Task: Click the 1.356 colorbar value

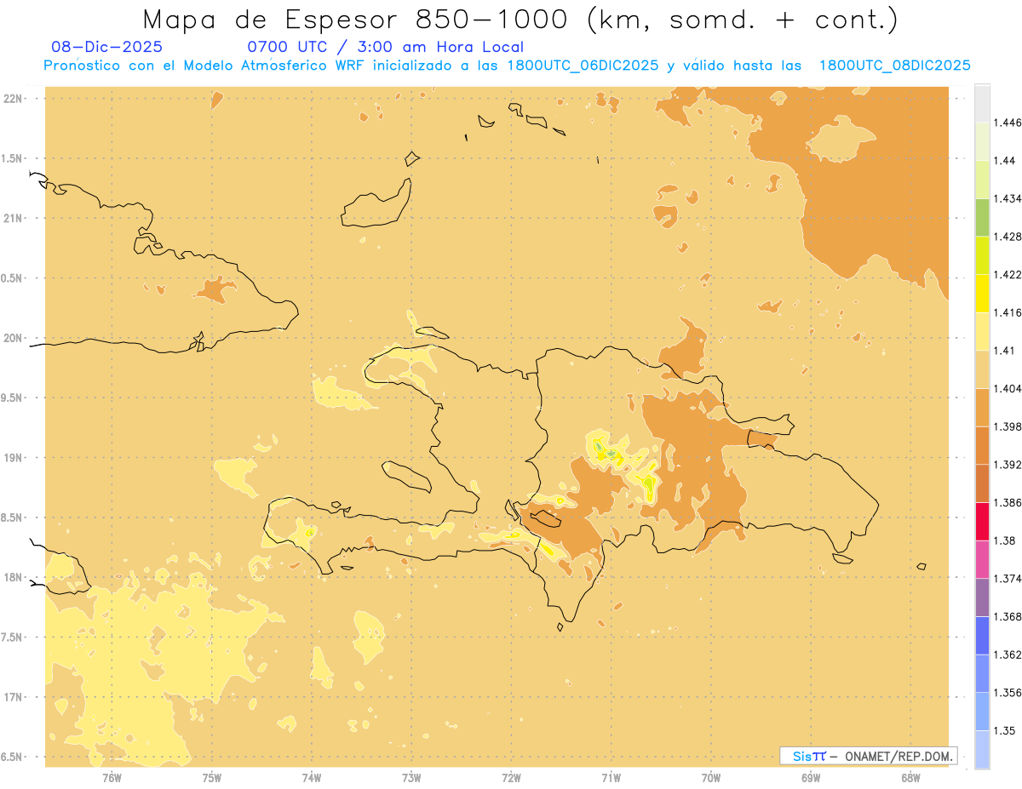Action: point(1008,693)
